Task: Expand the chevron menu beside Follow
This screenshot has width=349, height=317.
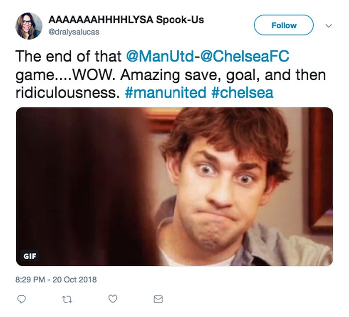Action: click(329, 25)
